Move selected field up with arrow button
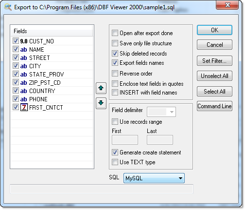The height and width of the screenshot is (210, 245). coord(101,88)
